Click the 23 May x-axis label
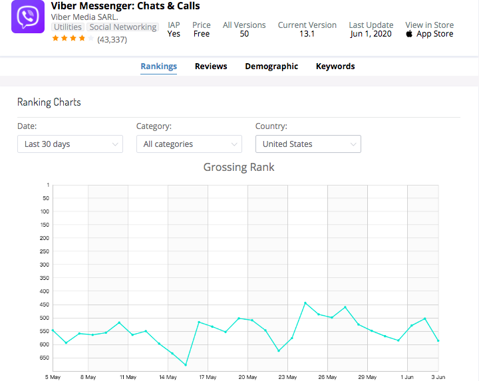This screenshot has width=479, height=381. (287, 377)
